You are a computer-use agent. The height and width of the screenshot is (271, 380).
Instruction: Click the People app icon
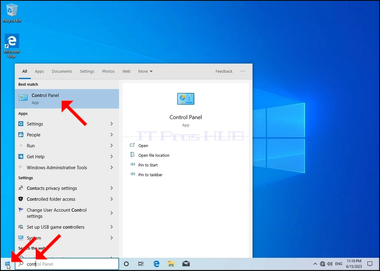21,135
